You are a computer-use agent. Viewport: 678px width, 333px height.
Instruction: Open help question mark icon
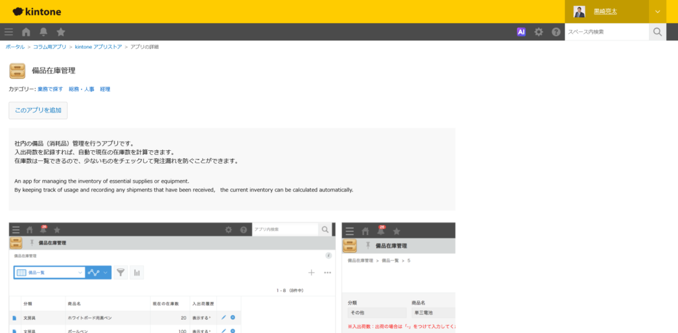coord(556,32)
